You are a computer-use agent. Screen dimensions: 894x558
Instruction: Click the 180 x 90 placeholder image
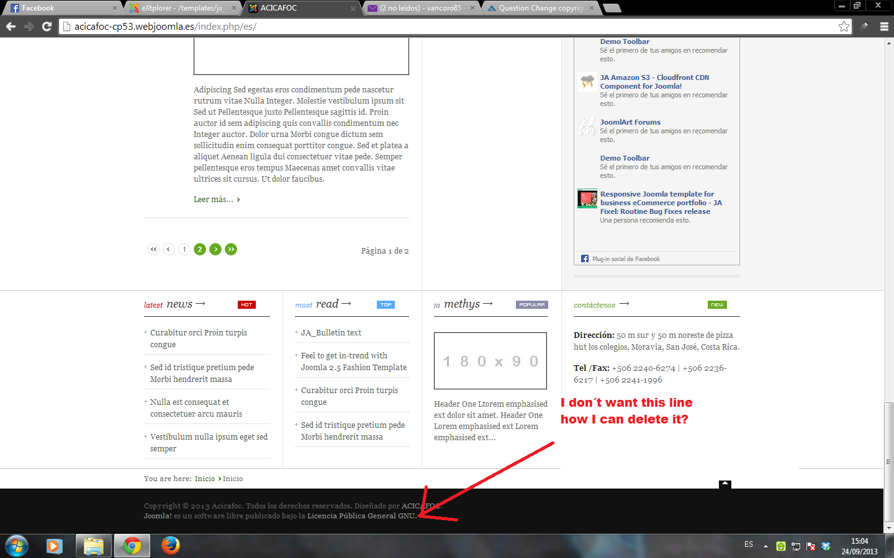pos(490,361)
